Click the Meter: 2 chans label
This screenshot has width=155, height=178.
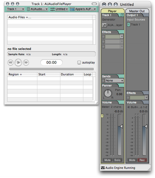point(112,107)
